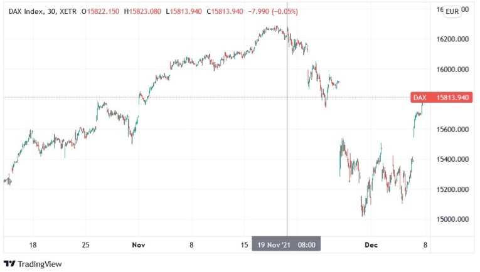Open the EUR currency selector
The width and height of the screenshot is (480, 272).
[452, 11]
